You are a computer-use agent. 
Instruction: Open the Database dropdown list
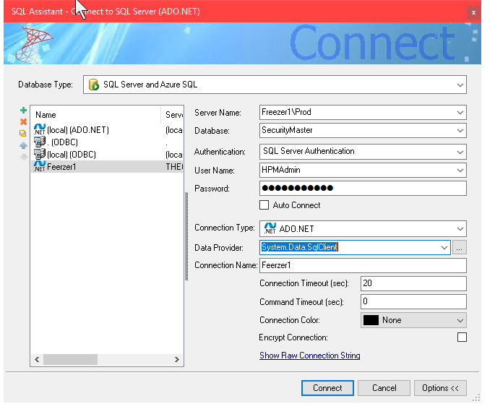(460, 130)
